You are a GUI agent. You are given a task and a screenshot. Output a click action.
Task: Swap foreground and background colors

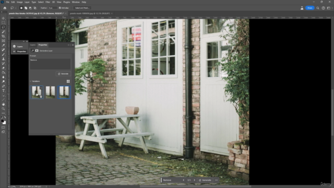click(5, 117)
